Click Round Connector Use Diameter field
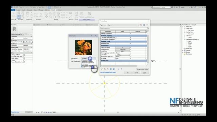 (28, 42)
